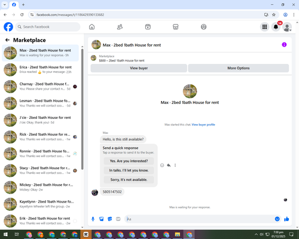Click Max's avatar in chat header
Viewport: 299px width, 239px height.
[96, 45]
